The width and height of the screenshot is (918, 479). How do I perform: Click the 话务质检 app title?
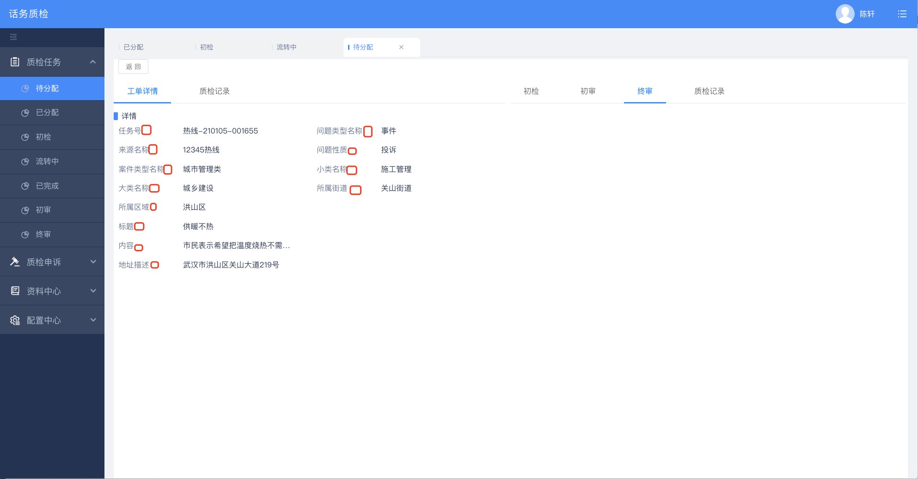29,14
